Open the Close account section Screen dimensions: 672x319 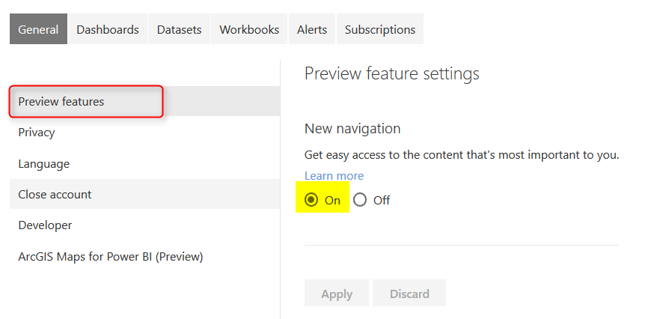[55, 194]
